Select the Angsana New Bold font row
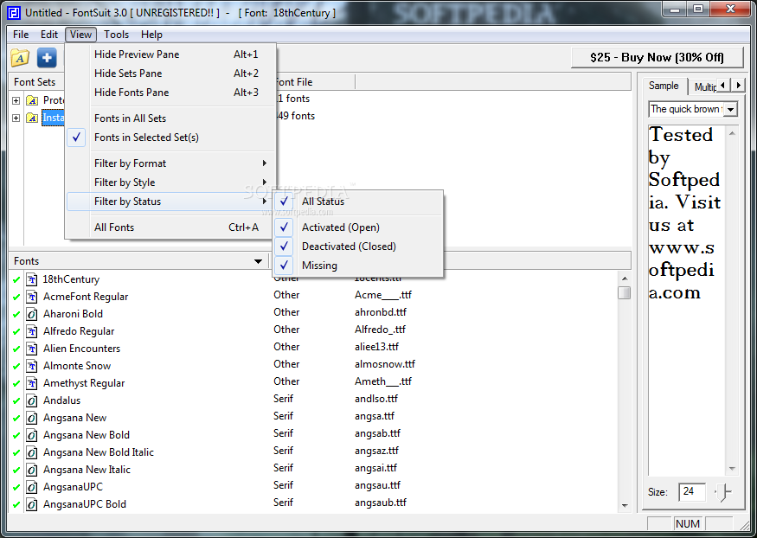This screenshot has height=538, width=757. pyautogui.click(x=314, y=435)
